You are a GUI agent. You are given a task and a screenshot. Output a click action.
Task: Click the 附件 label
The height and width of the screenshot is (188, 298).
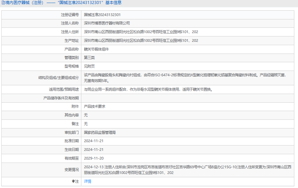75,106
